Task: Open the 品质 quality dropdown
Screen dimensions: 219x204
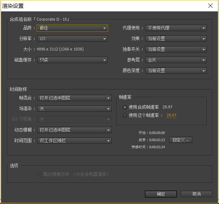Action: click(72, 28)
